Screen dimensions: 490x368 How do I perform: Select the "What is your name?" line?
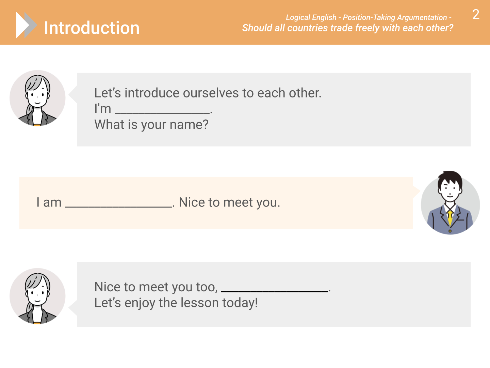(x=151, y=125)
